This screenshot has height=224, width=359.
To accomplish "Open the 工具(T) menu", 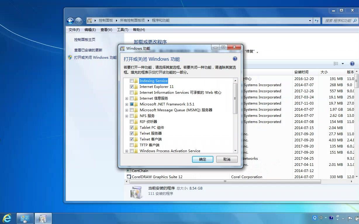I will 122,29.
